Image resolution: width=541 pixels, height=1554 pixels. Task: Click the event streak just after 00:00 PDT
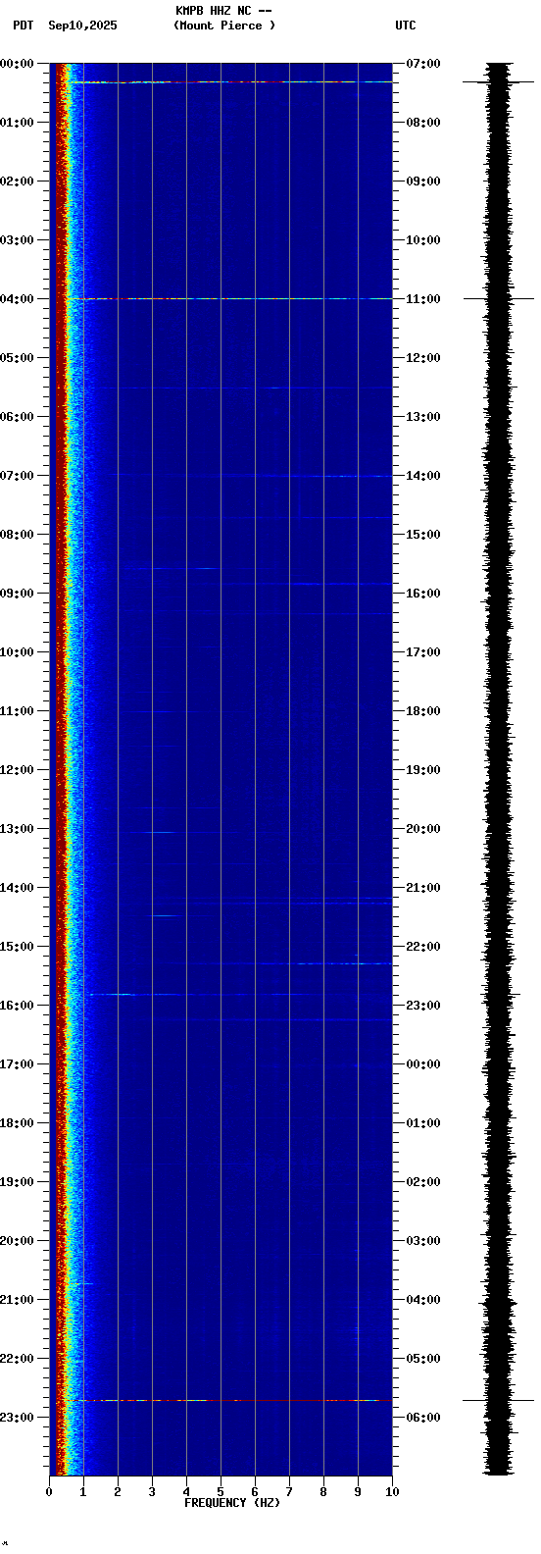point(230,81)
